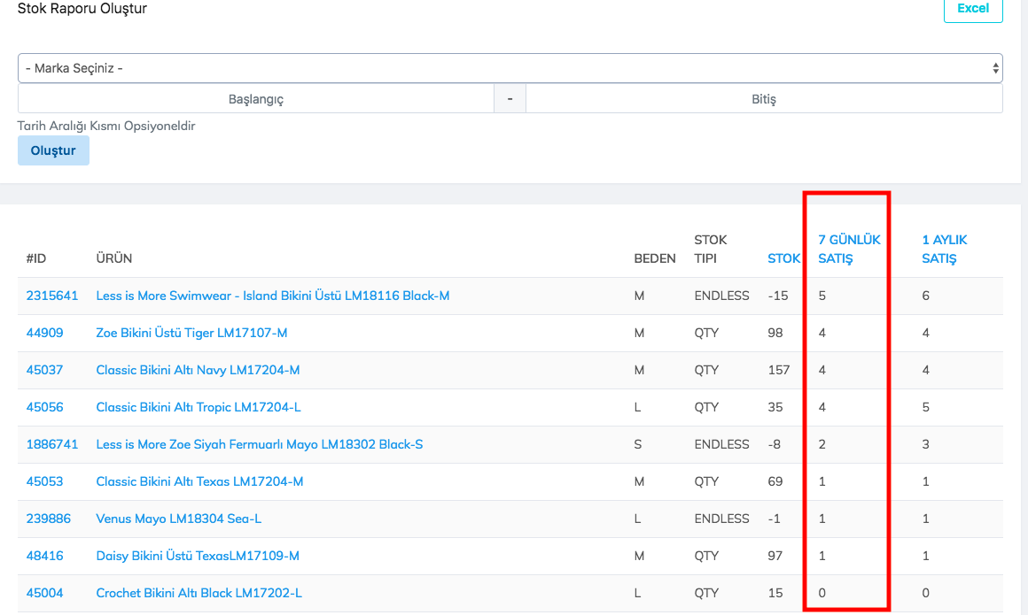This screenshot has width=1028, height=615.
Task: Open Crochet Bikini Altı Black product link
Action: tap(199, 593)
